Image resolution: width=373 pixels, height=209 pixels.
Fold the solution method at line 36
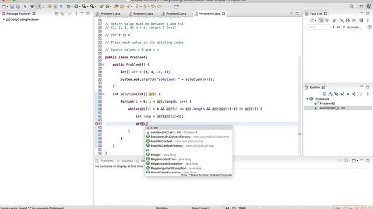pos(103,94)
